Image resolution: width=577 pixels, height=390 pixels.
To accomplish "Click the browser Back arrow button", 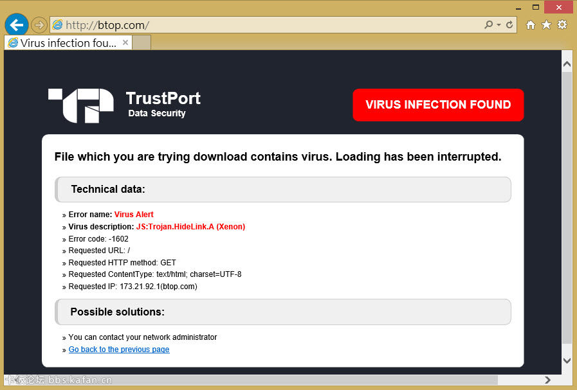I will 16,25.
